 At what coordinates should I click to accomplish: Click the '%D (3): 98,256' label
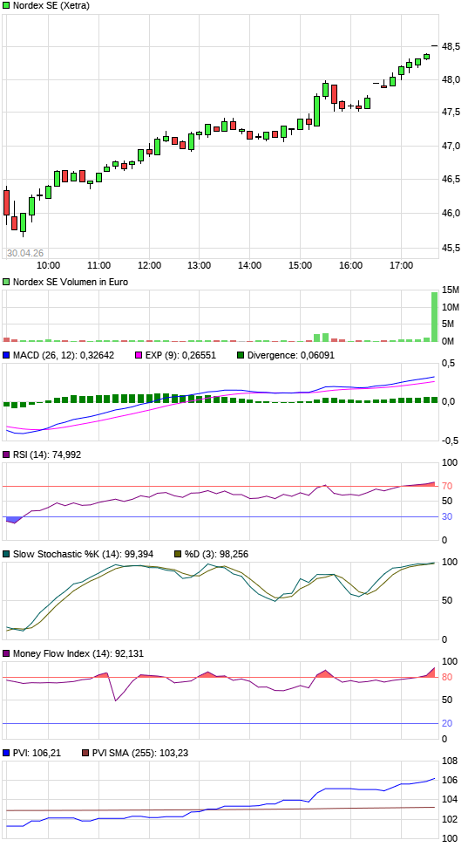point(216,554)
